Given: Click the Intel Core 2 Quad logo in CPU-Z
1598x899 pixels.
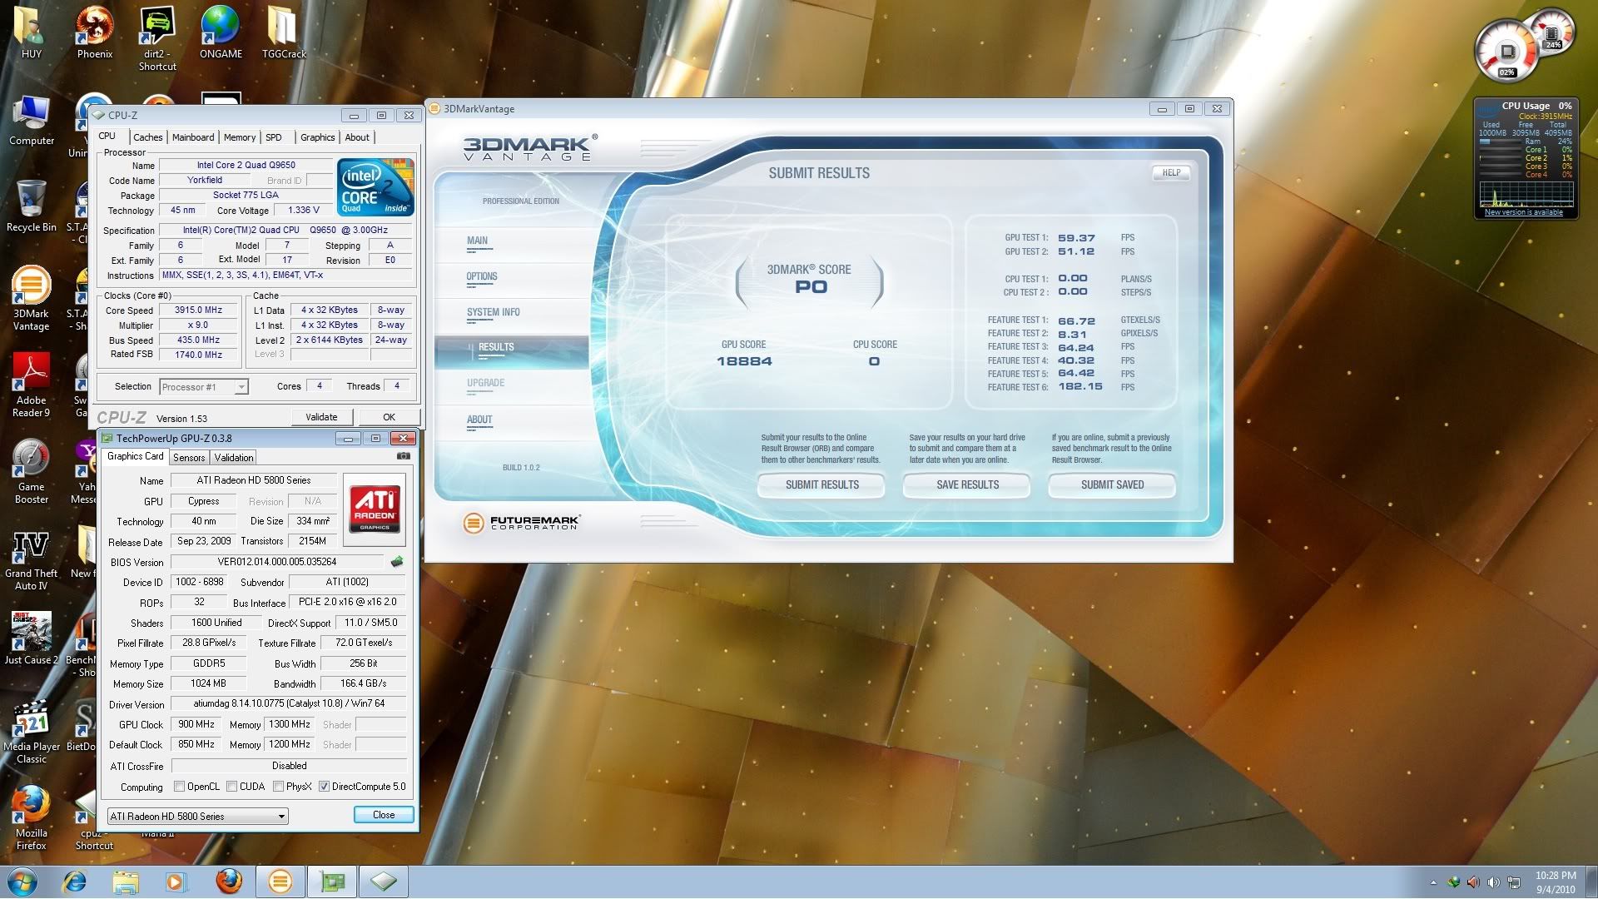Looking at the screenshot, I should tap(375, 187).
